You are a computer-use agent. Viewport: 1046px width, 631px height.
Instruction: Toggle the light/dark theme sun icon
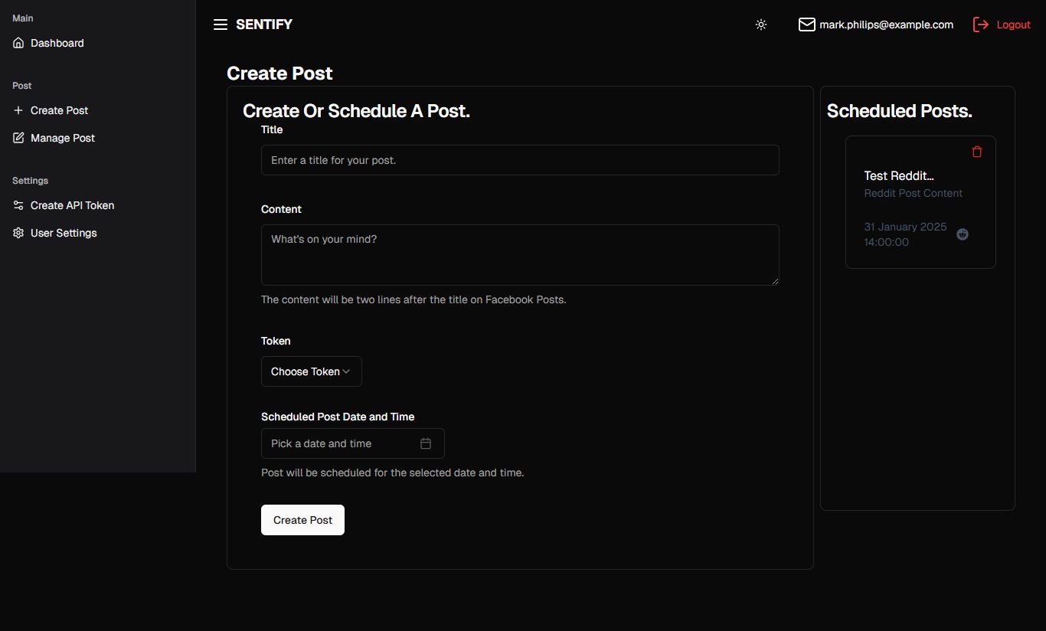coord(760,25)
